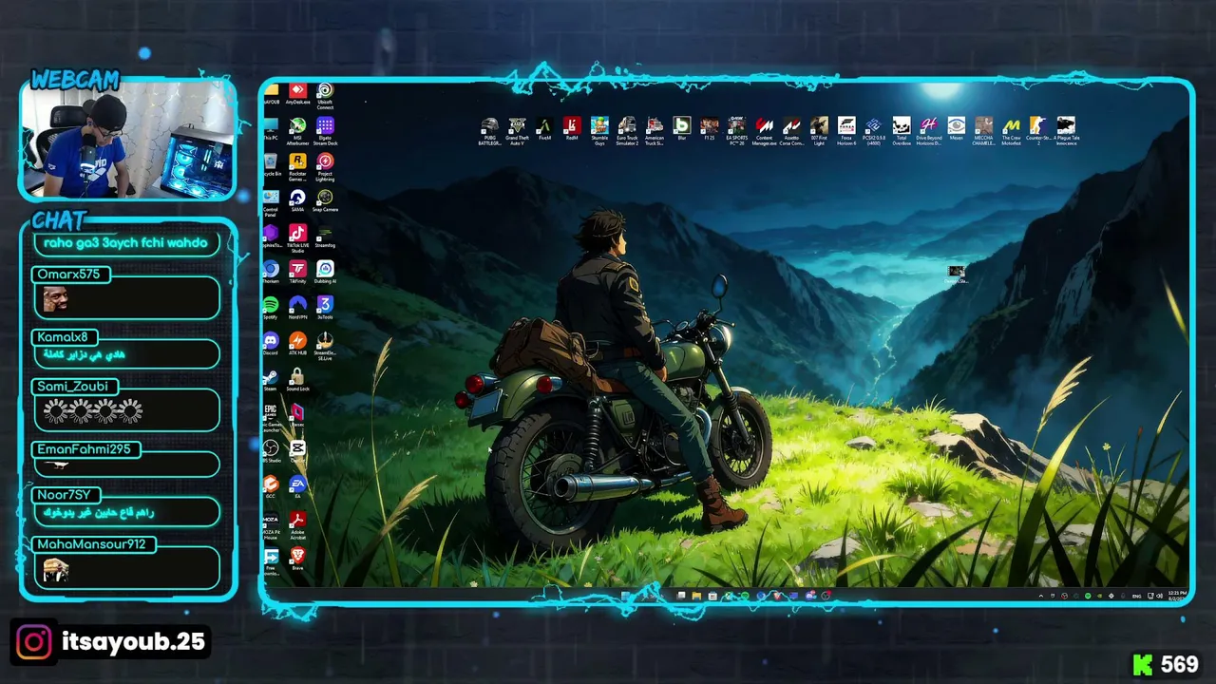Viewport: 1216px width, 684px height.
Task: Launch TikTok LIVE Studio shortcut
Action: click(x=297, y=238)
